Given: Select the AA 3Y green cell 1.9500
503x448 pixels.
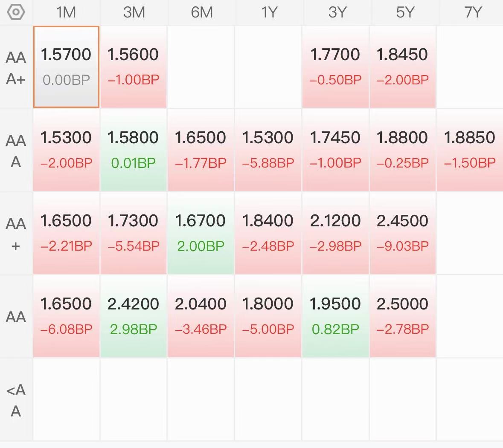Looking at the screenshot, I should (x=336, y=316).
